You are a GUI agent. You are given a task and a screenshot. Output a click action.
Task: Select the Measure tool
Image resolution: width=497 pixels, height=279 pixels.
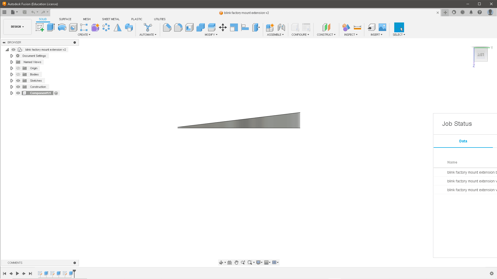point(357,27)
